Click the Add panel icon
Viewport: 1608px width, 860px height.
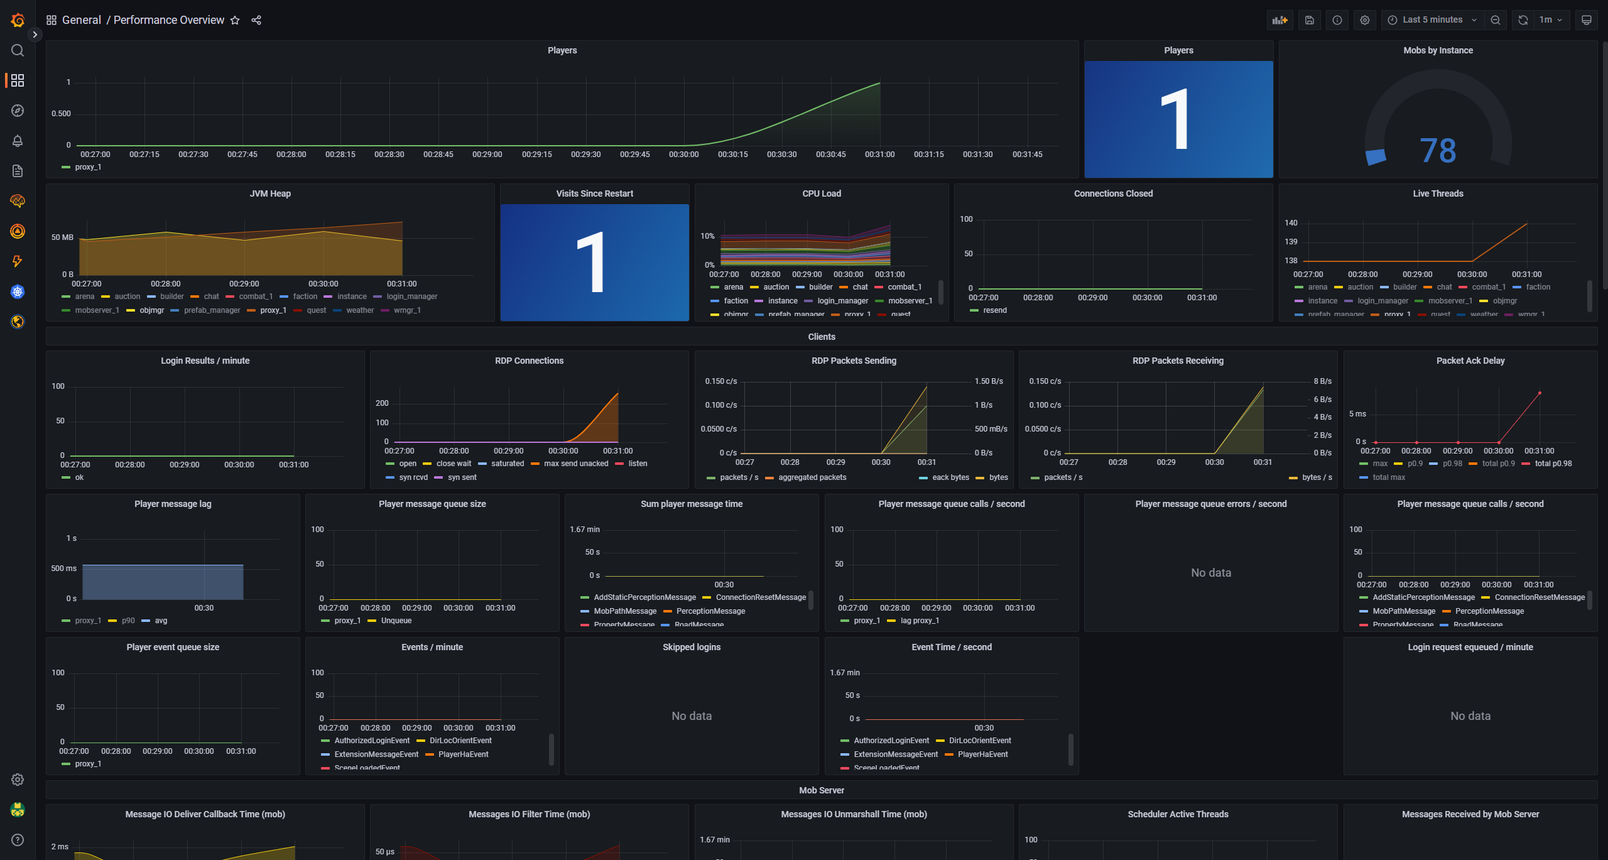click(x=1279, y=20)
